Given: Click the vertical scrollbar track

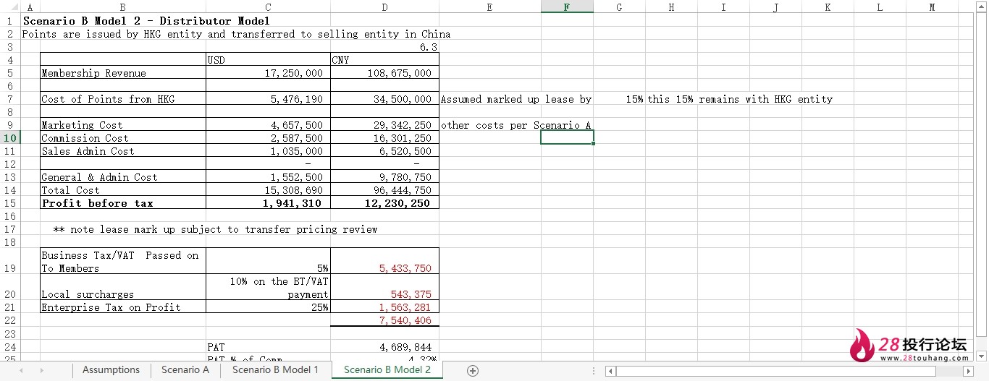Looking at the screenshot, I should pos(982,181).
